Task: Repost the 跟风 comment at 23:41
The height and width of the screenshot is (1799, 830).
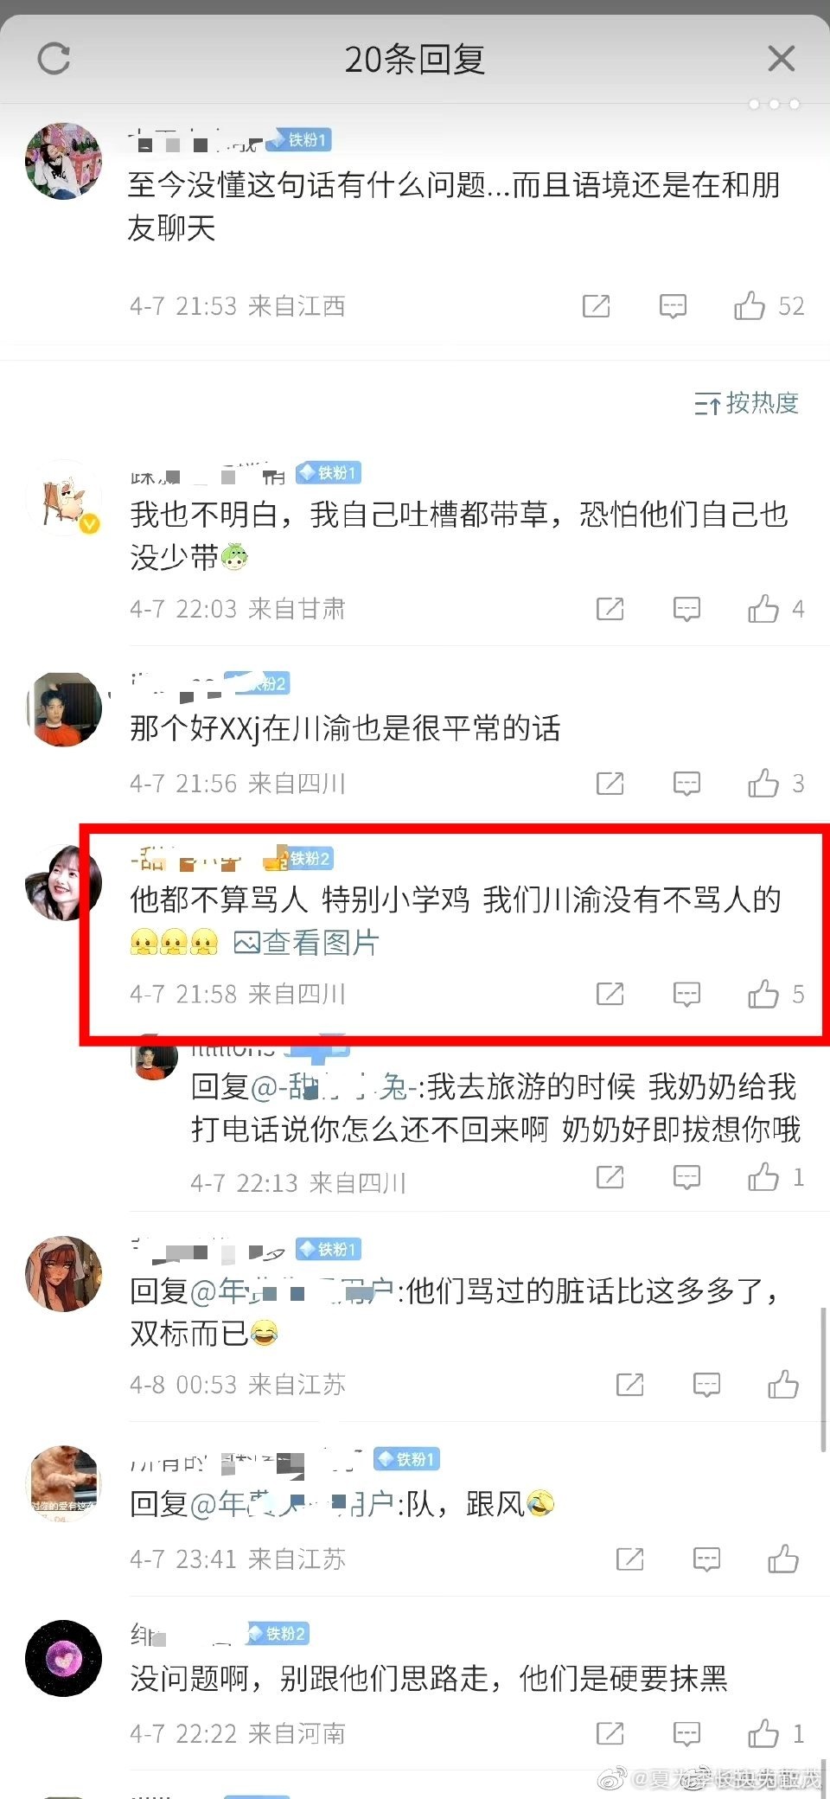Action: 630,1559
